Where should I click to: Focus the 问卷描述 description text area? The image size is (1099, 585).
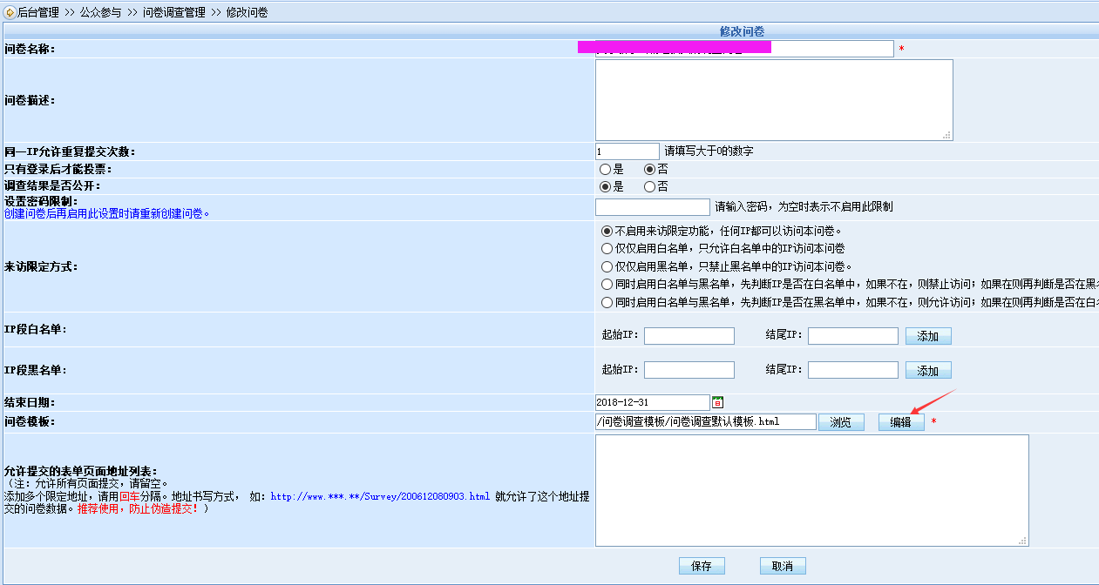point(773,99)
